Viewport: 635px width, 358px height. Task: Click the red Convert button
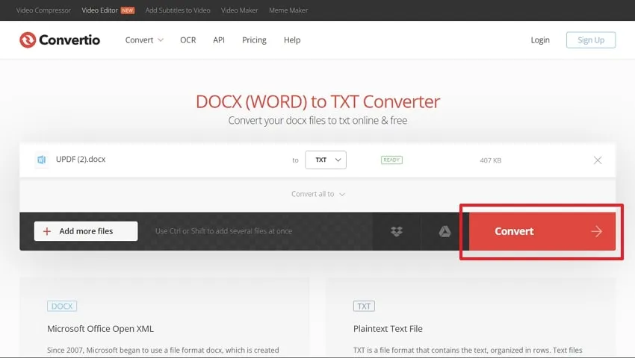(x=542, y=231)
